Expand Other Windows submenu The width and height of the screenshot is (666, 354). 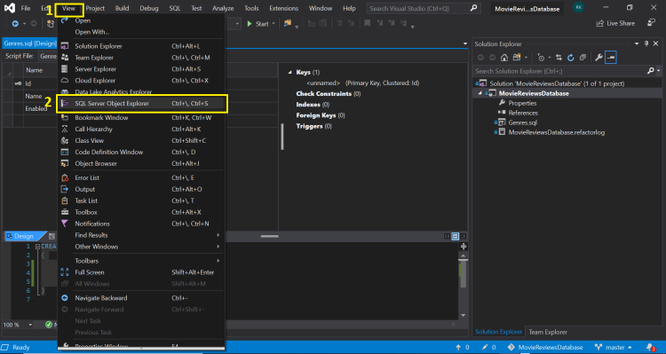(x=141, y=247)
